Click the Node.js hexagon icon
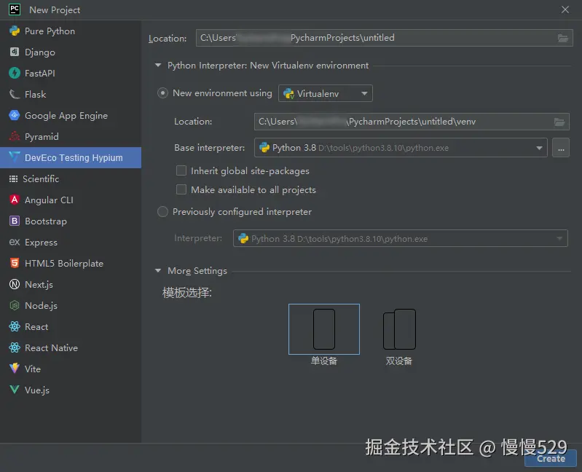Image resolution: width=582 pixels, height=472 pixels. [x=15, y=305]
